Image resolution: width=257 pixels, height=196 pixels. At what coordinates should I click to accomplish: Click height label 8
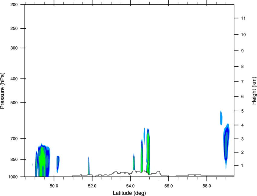[242, 66]
